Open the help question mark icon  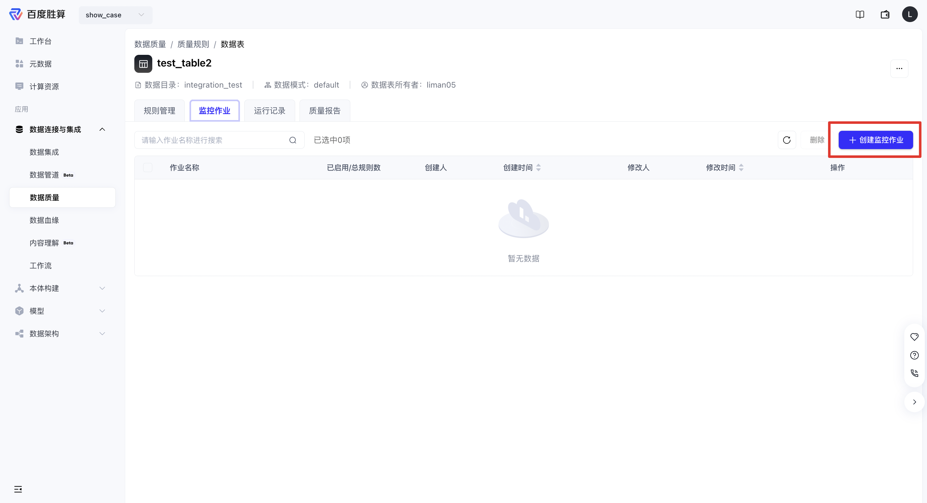[x=914, y=356]
